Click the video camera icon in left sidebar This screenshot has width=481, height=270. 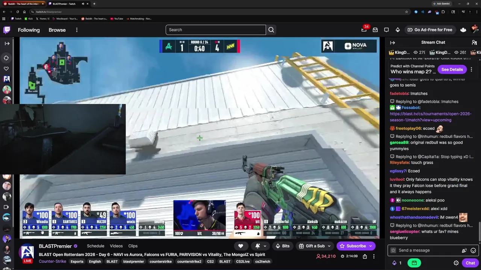6,207
